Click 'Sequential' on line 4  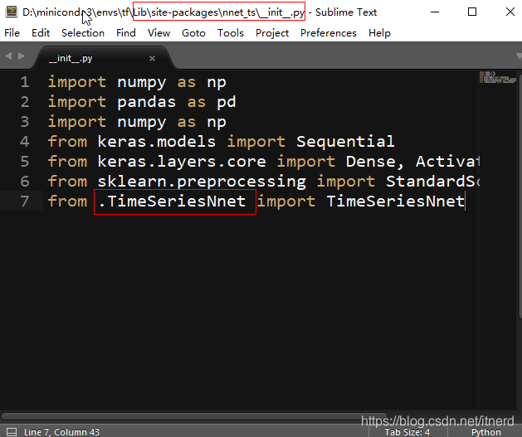(345, 142)
